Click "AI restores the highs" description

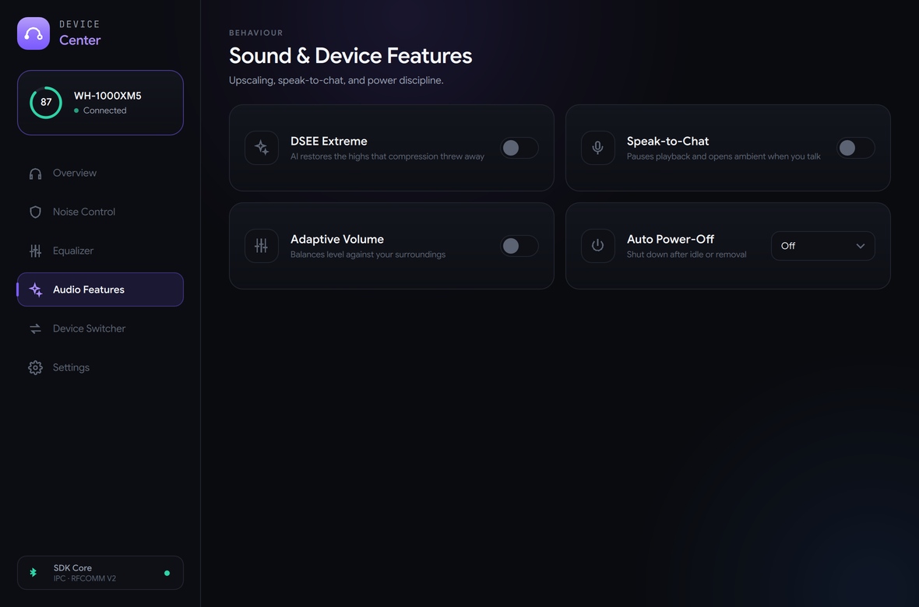(x=387, y=156)
